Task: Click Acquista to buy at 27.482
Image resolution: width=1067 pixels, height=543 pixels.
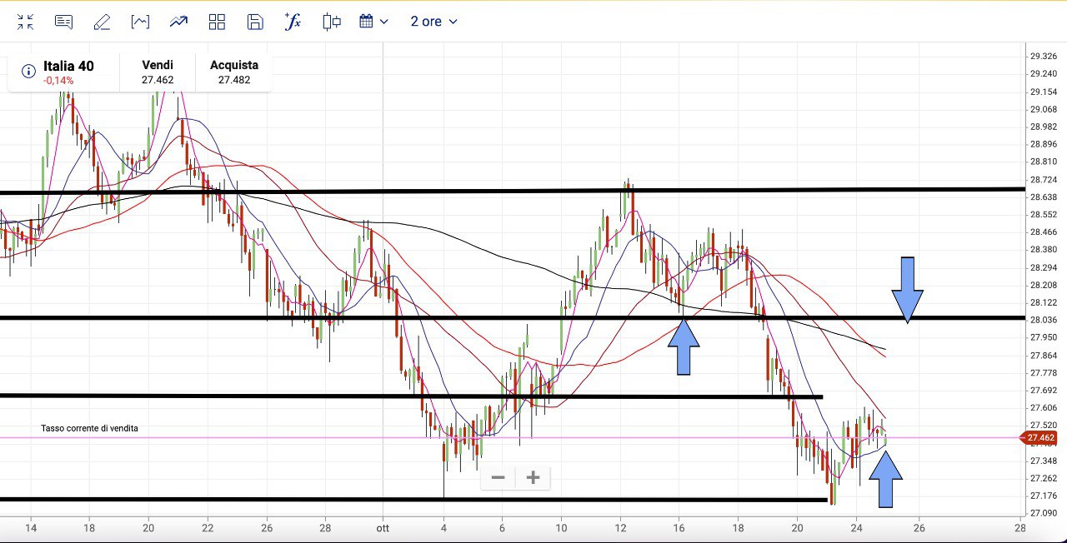Action: [x=234, y=72]
